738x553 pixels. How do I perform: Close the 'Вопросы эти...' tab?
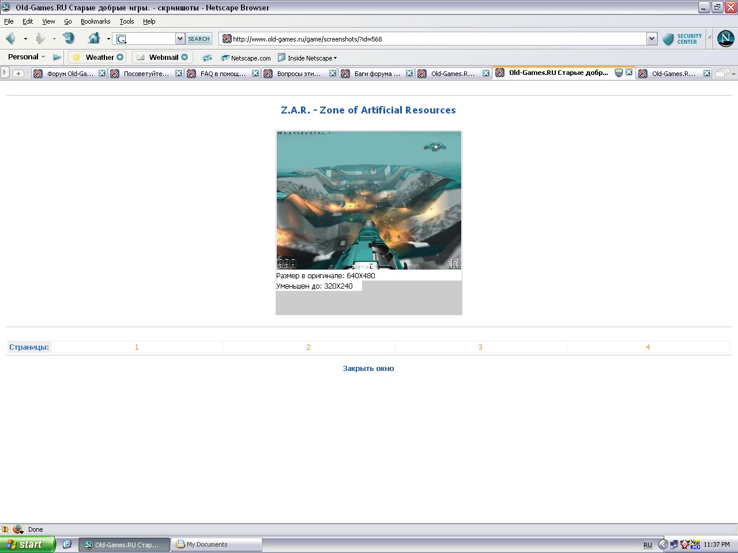pyautogui.click(x=333, y=73)
